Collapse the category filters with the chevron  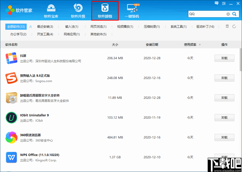pyautogui.click(x=30, y=26)
